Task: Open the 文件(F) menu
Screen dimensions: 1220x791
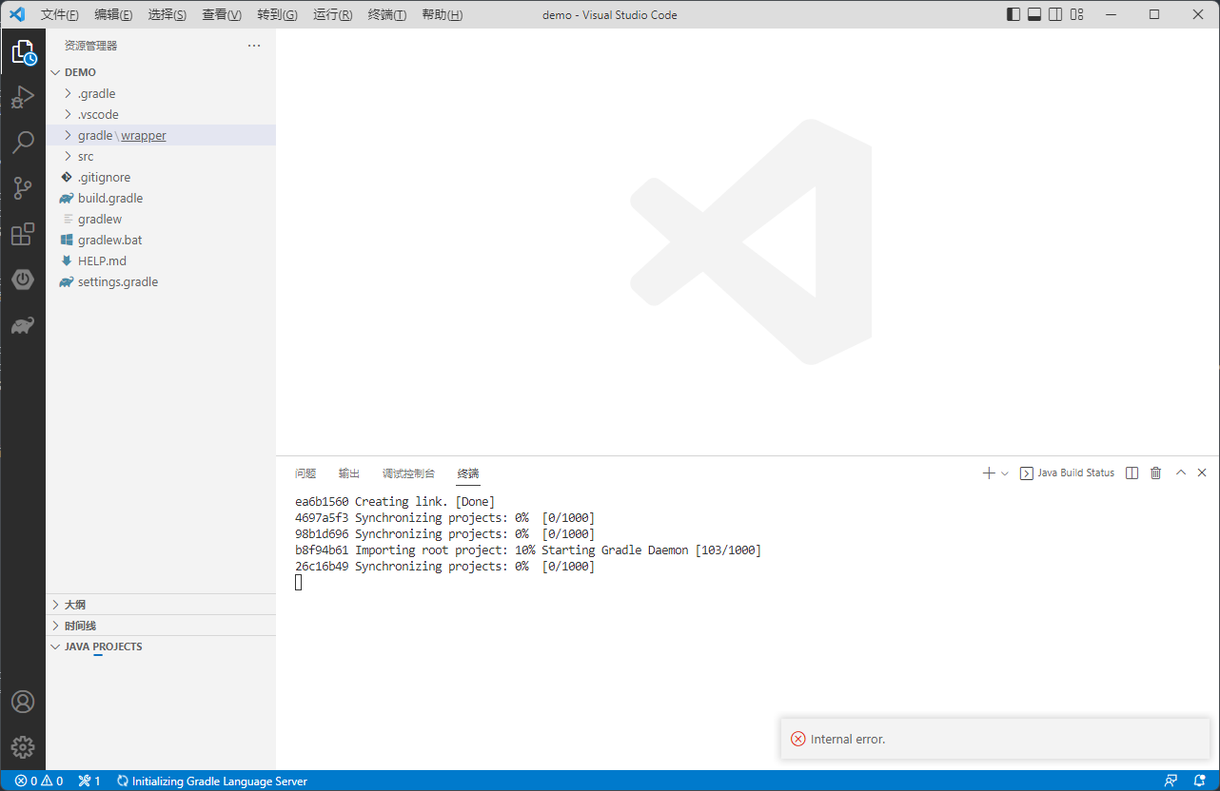Action: [60, 15]
